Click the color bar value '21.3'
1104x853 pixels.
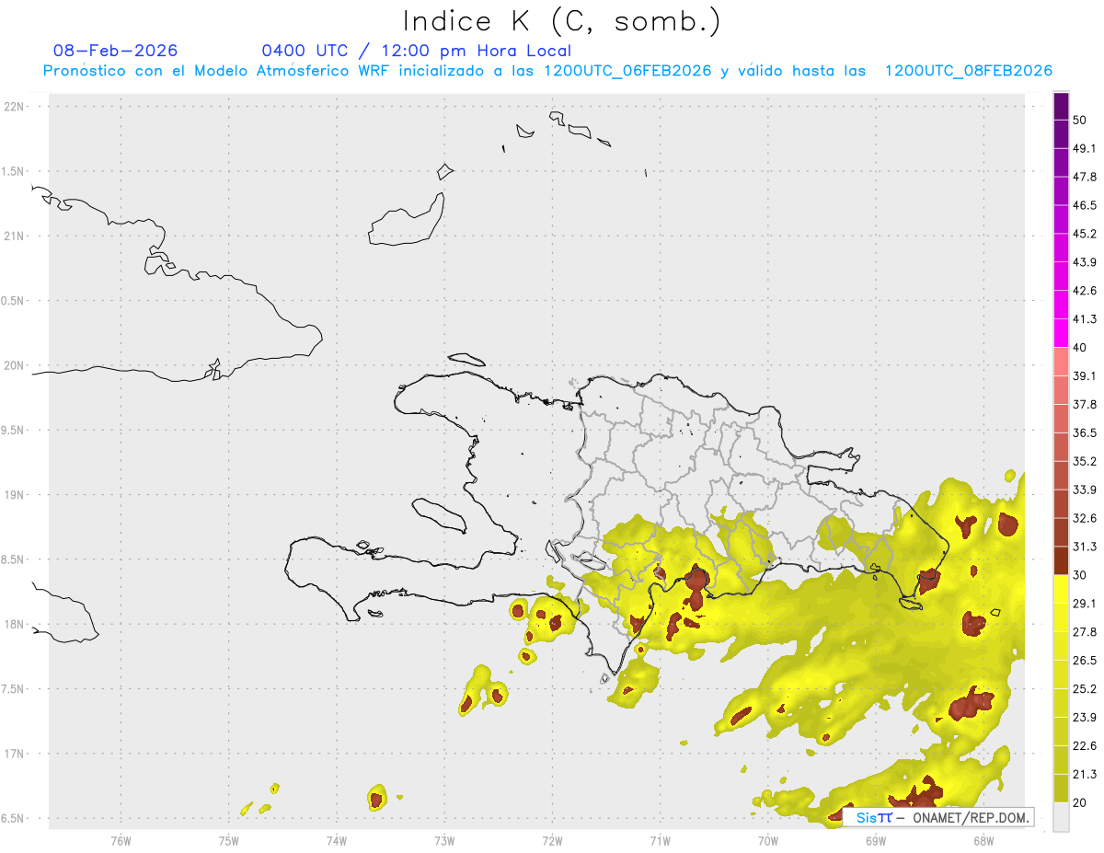[x=1085, y=774]
